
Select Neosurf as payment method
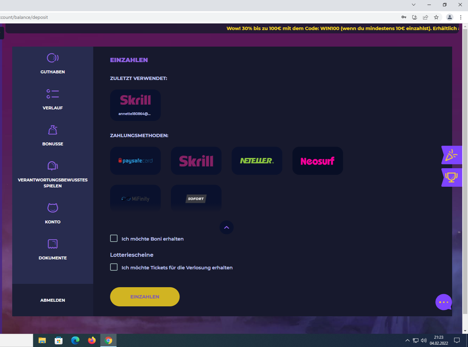click(318, 161)
